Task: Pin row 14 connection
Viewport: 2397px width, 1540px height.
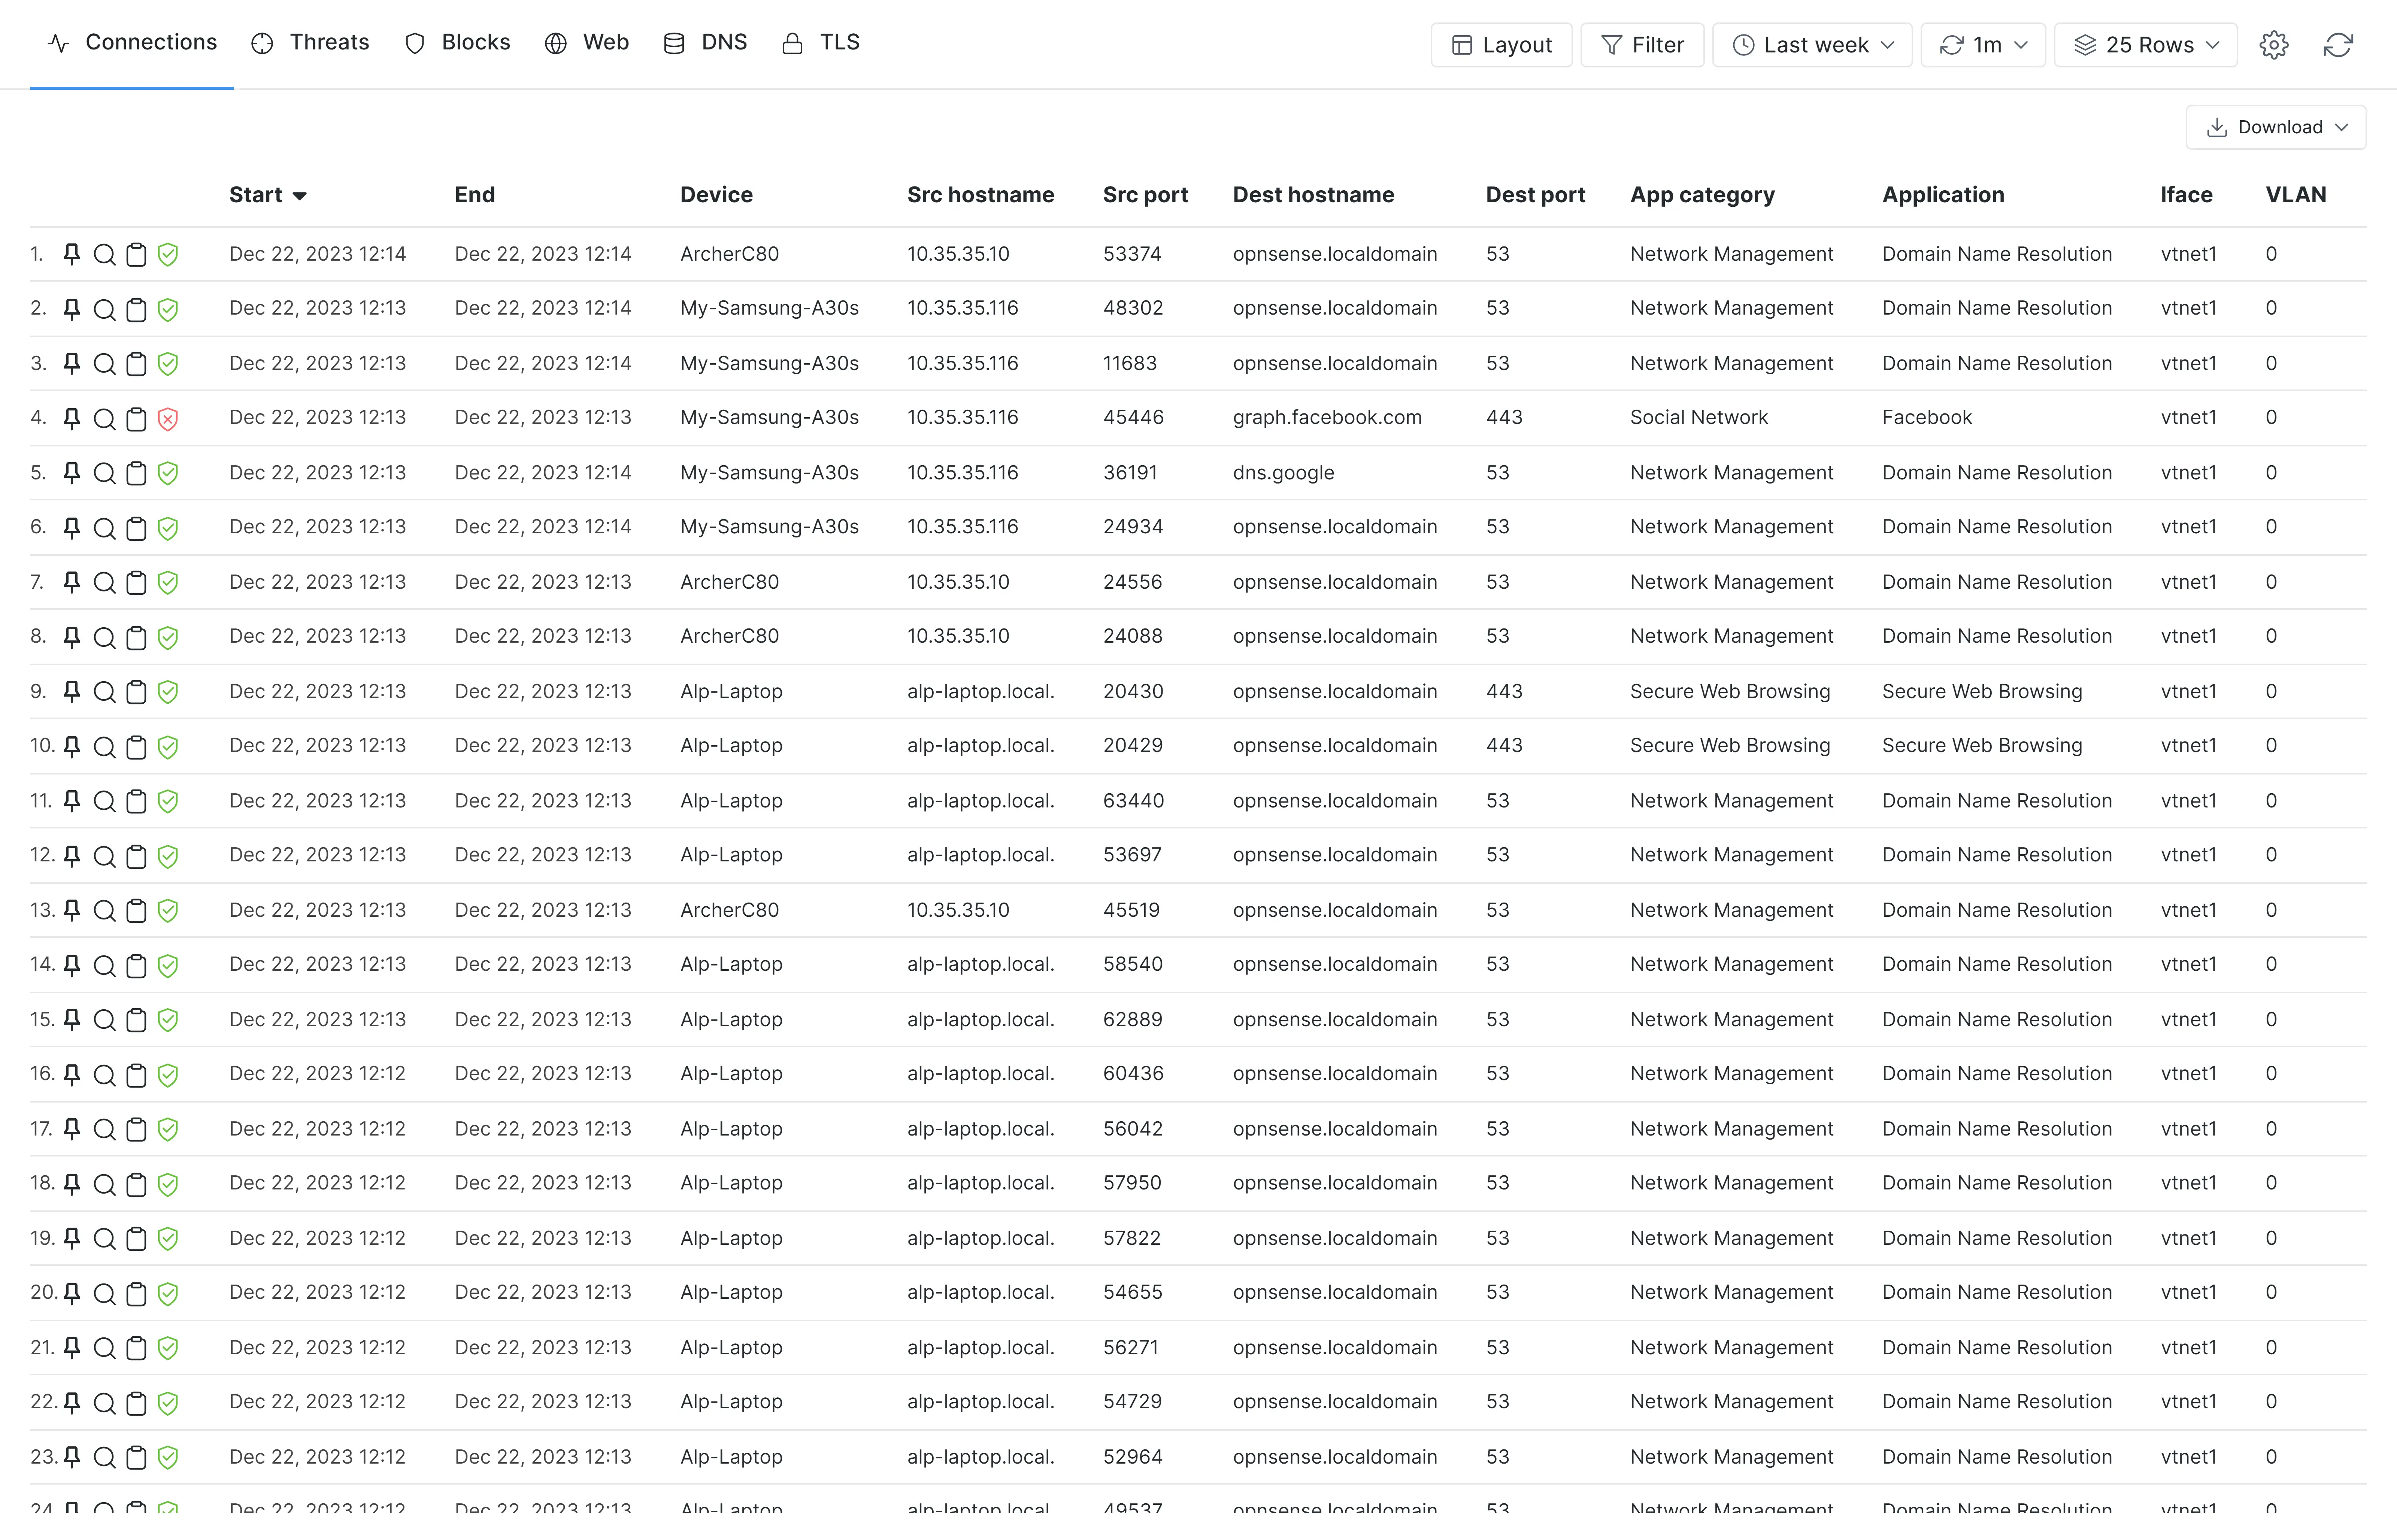Action: pos(72,966)
